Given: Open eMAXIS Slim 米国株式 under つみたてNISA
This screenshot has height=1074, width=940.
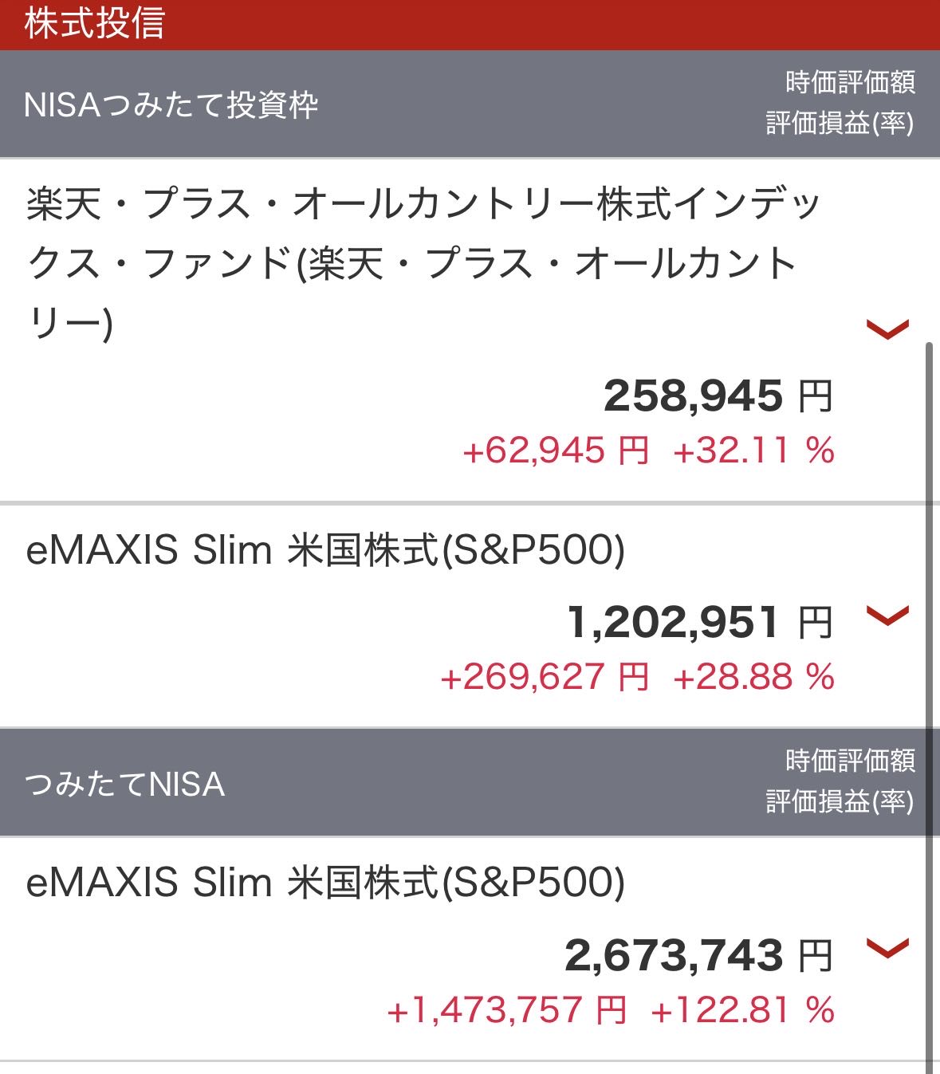Looking at the screenshot, I should (x=324, y=883).
